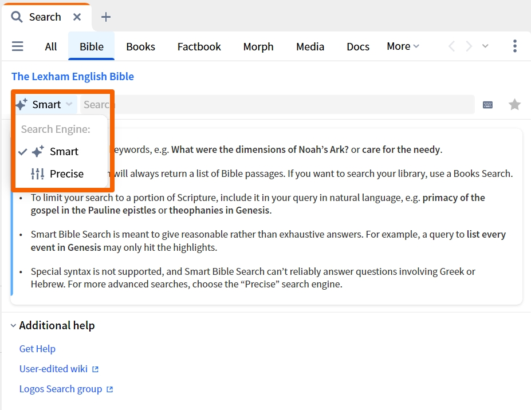This screenshot has width=531, height=410.
Task: Click the sliders icon next to Precise
Action: pos(37,174)
